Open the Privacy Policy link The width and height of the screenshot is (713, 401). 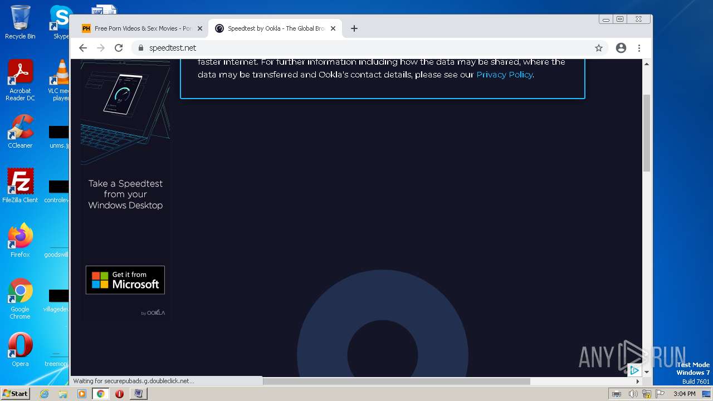(505, 75)
